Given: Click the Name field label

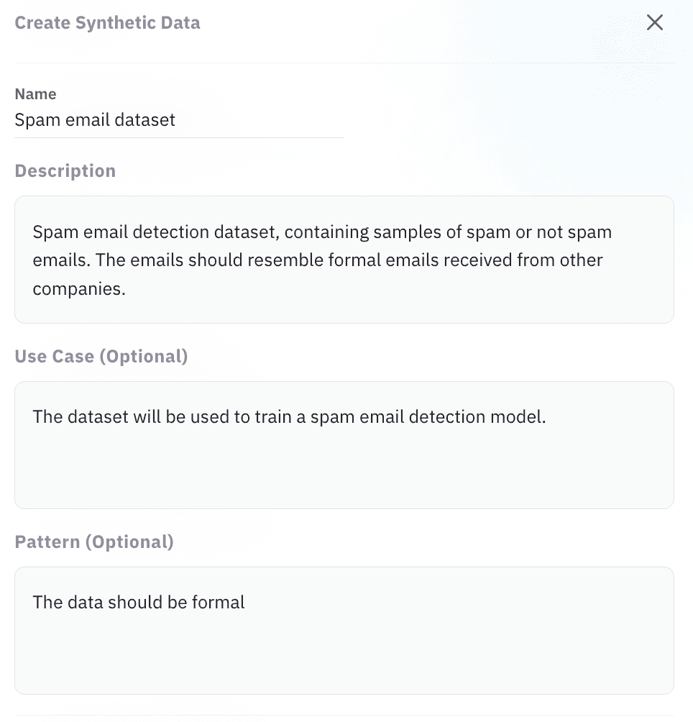Looking at the screenshot, I should coord(35,94).
